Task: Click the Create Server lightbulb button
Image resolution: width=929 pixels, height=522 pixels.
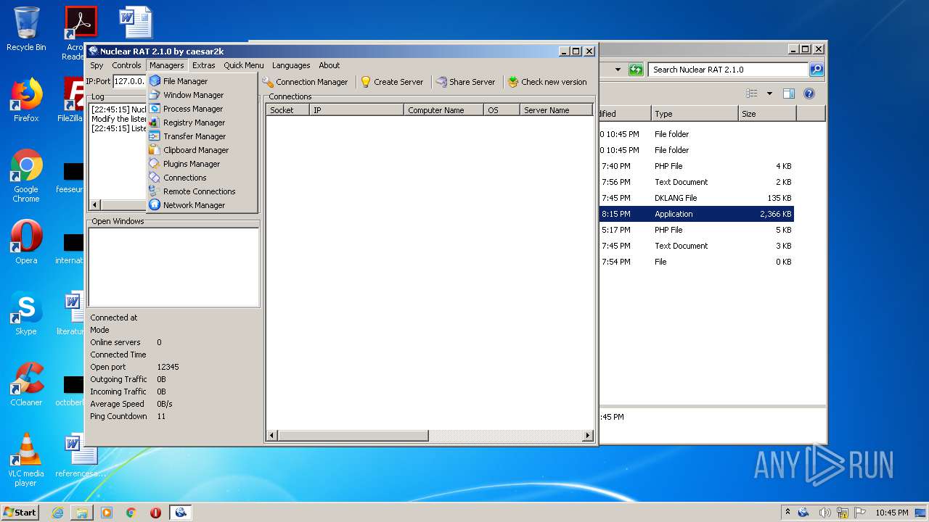Action: [x=392, y=82]
